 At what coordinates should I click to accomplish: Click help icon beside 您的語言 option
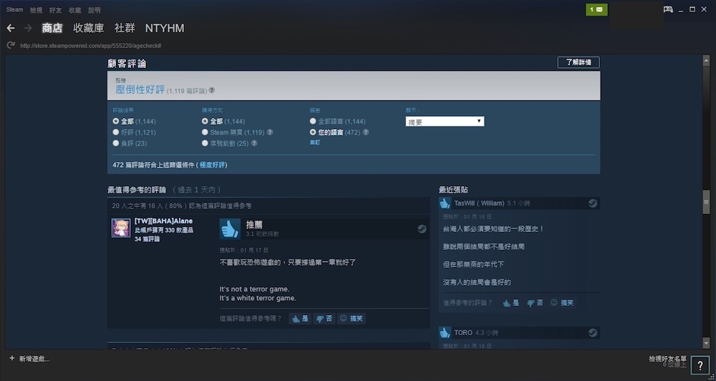tap(366, 132)
